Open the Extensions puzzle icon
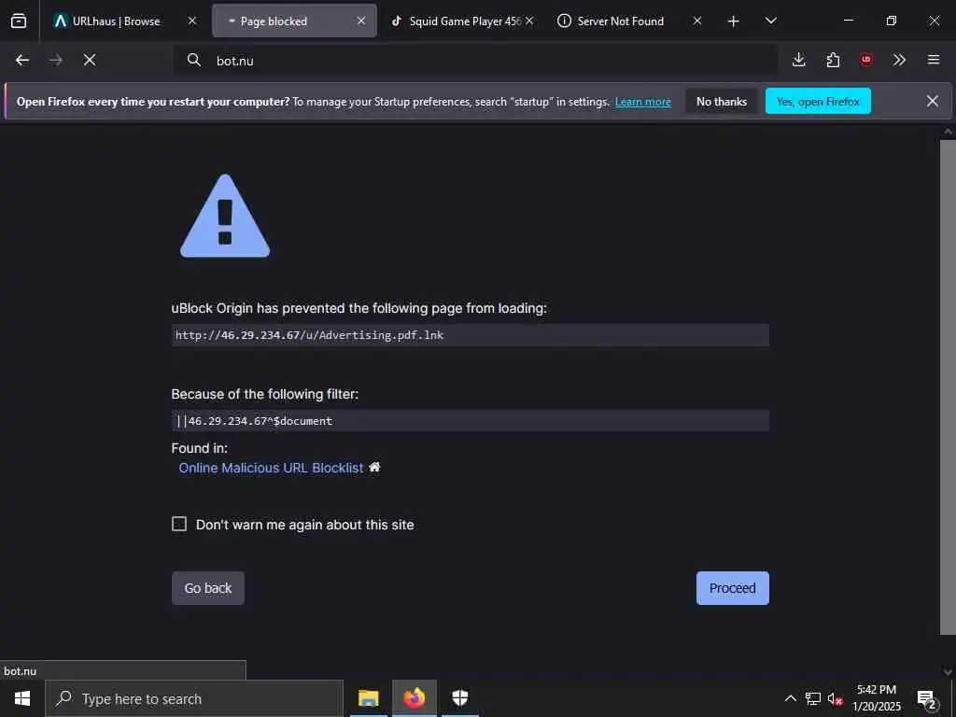The width and height of the screenshot is (956, 717). tap(833, 60)
